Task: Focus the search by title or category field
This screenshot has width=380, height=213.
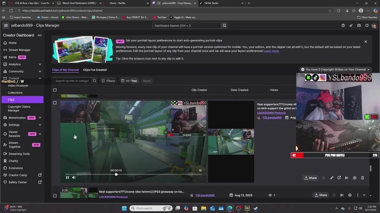Action: (72, 81)
